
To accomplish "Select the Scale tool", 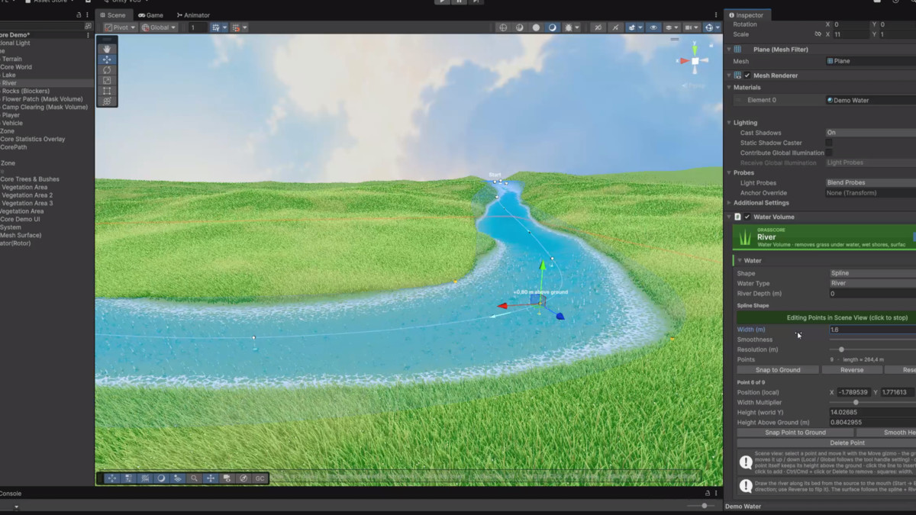I will tap(107, 80).
